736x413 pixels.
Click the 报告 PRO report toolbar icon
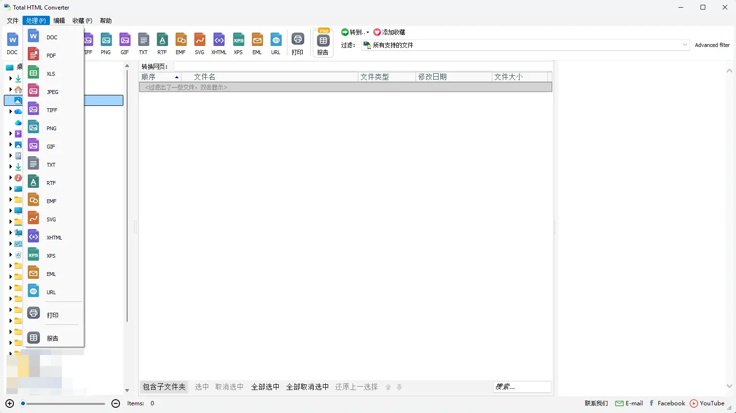point(323,43)
